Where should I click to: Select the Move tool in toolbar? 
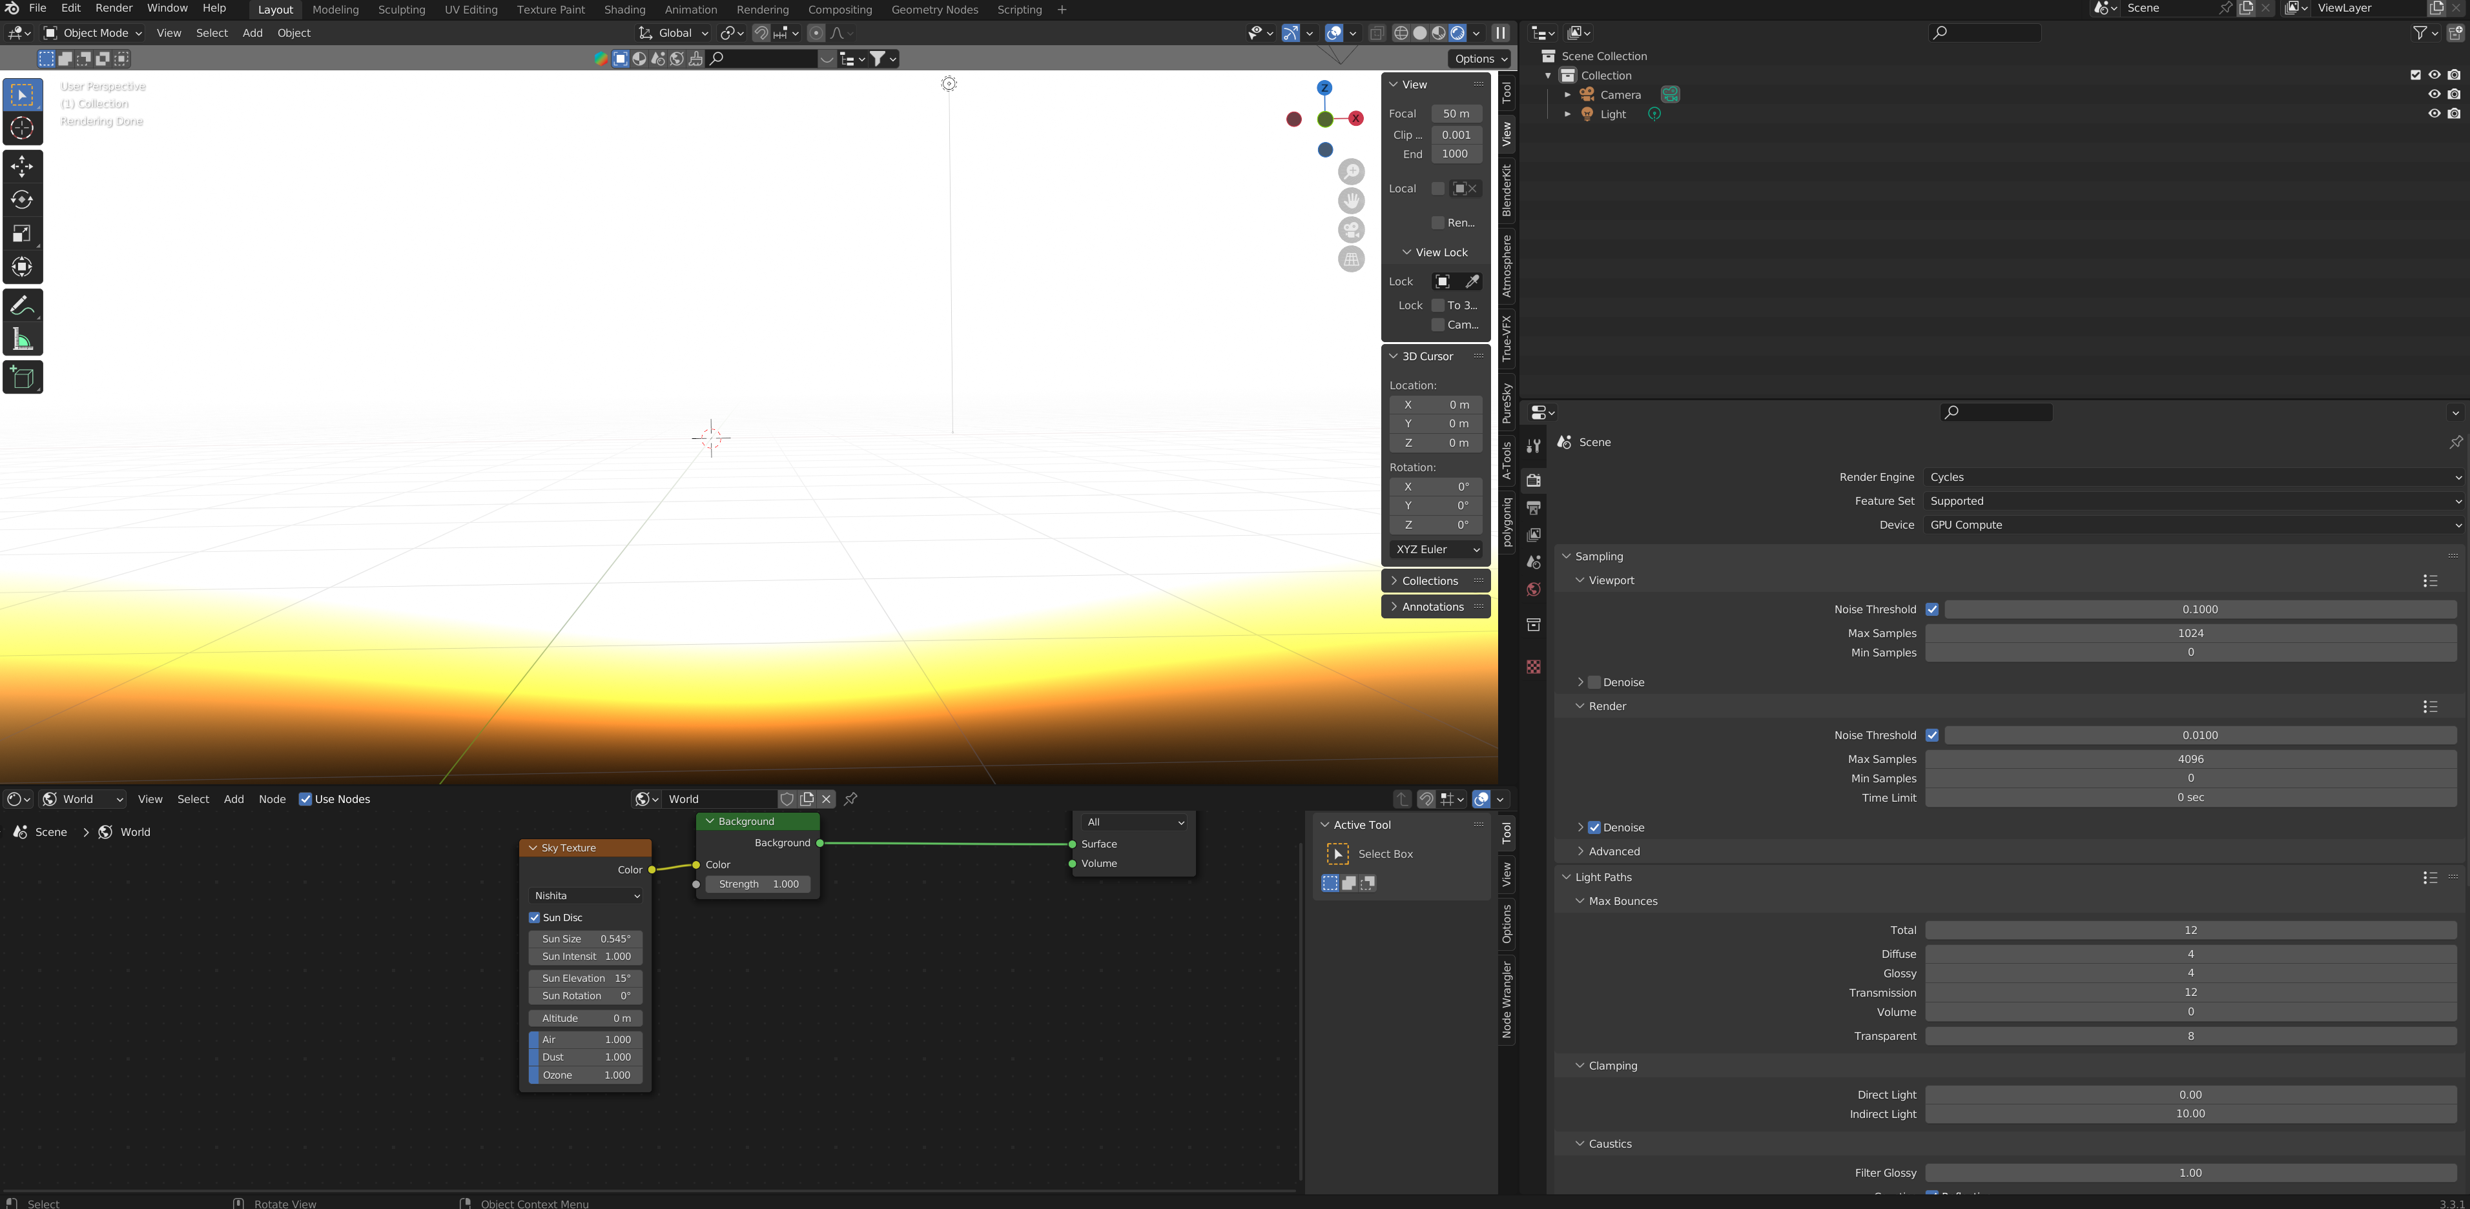22,167
